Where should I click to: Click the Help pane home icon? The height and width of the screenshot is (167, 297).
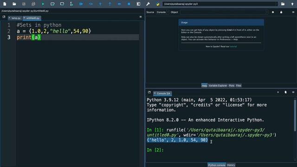pyautogui.click(x=273, y=12)
